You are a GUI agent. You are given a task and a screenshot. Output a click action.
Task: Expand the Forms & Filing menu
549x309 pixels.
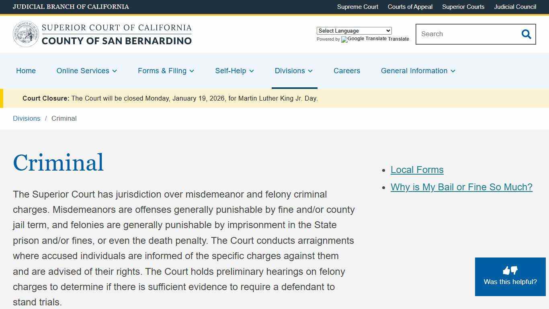(166, 71)
